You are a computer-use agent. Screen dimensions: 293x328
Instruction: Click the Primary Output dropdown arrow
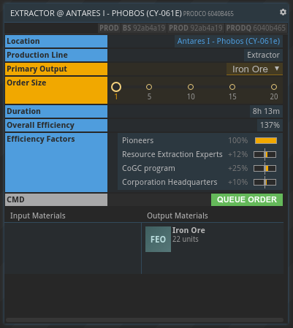coord(277,69)
